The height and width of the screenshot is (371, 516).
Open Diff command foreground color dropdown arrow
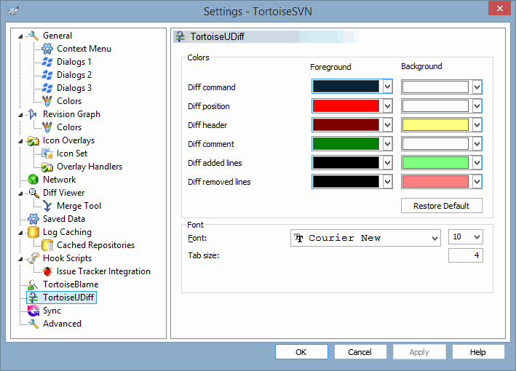click(387, 87)
